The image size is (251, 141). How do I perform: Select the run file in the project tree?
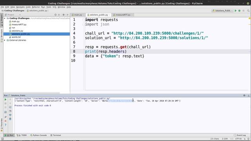[x=13, y=28]
